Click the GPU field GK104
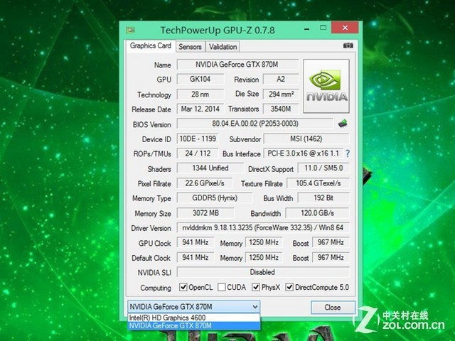The height and width of the screenshot is (341, 455). 200,79
